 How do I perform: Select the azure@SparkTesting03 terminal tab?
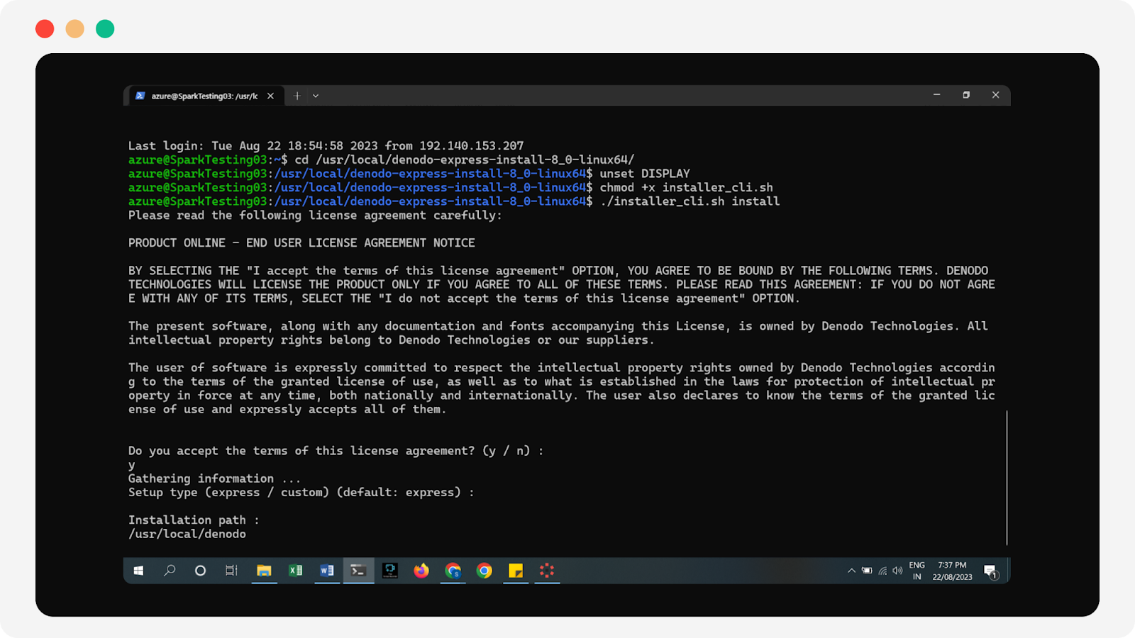tap(204, 96)
